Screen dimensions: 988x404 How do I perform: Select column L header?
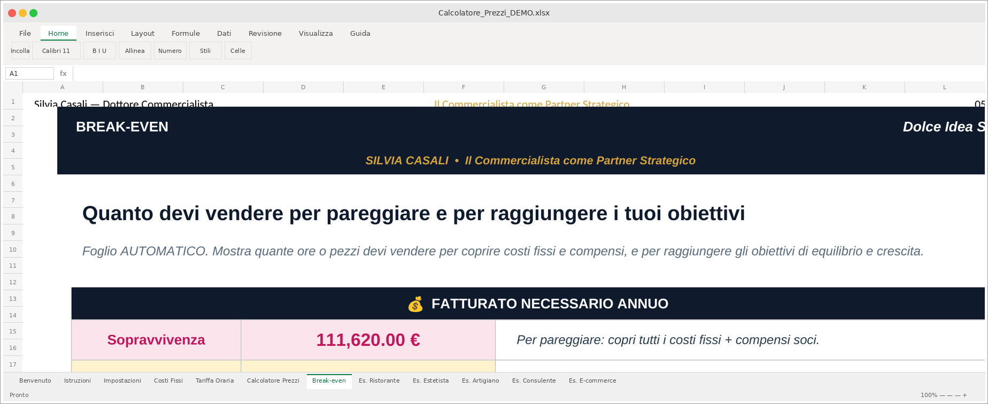tap(945, 87)
